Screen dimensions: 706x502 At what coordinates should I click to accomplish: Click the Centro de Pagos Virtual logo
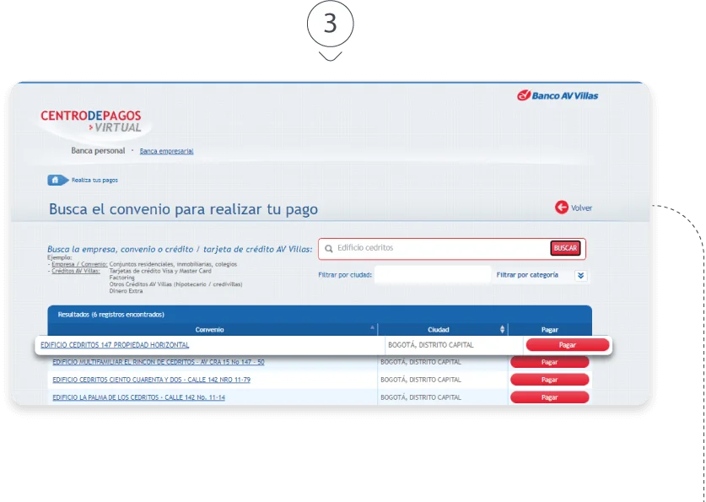click(91, 121)
